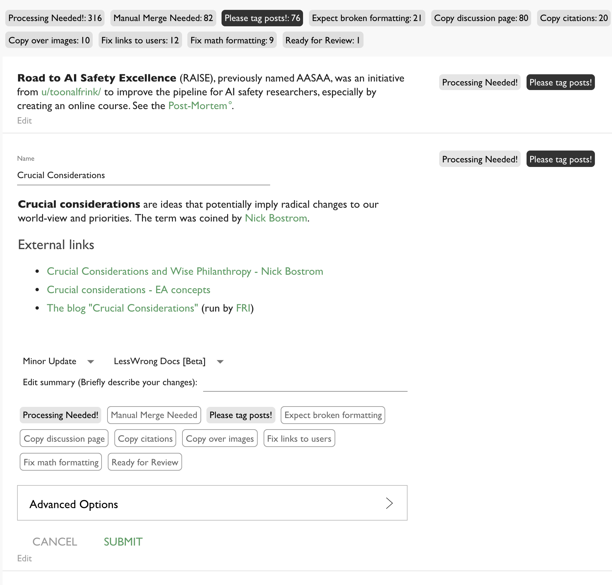Click Edit under the RAISE entry

[24, 121]
